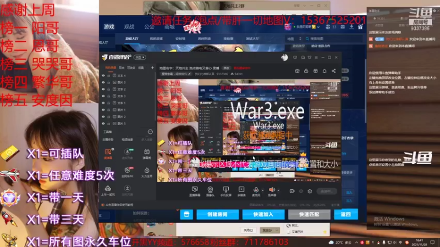The image size is (440, 247).
Task: Hide the 文本 1 layer
Action: point(103,103)
